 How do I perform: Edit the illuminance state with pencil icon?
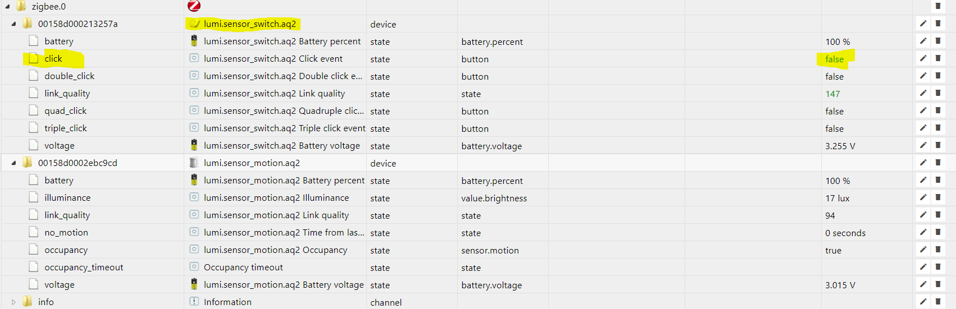923,197
